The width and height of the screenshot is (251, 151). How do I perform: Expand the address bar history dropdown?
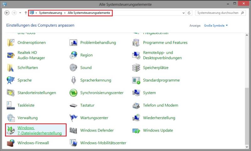tap(184, 13)
